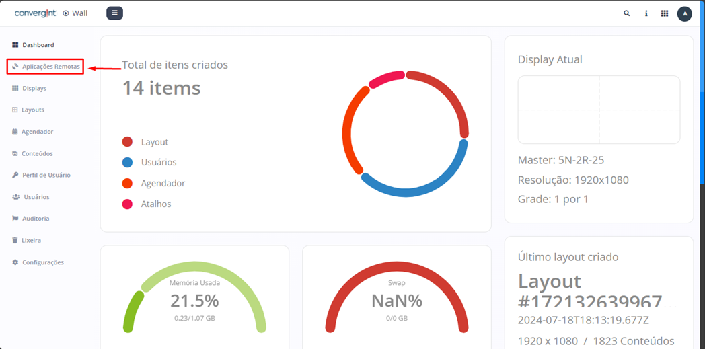Viewport: 705px width, 349px height.
Task: Click the Perfil de Usuário key icon
Action: [x=15, y=175]
